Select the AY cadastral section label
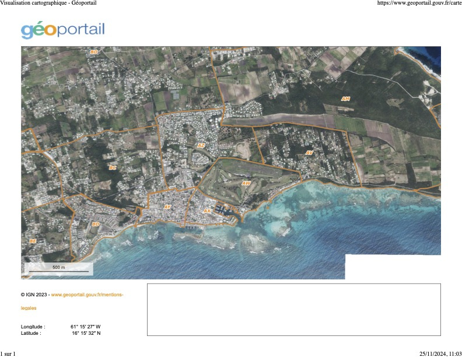This screenshot has width=462, height=357. (x=167, y=207)
